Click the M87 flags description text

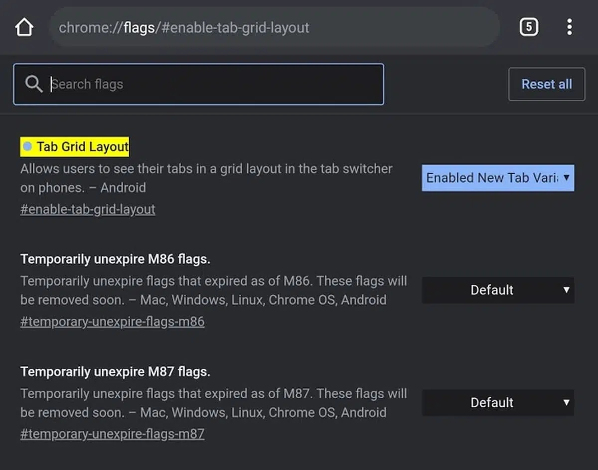tap(214, 403)
